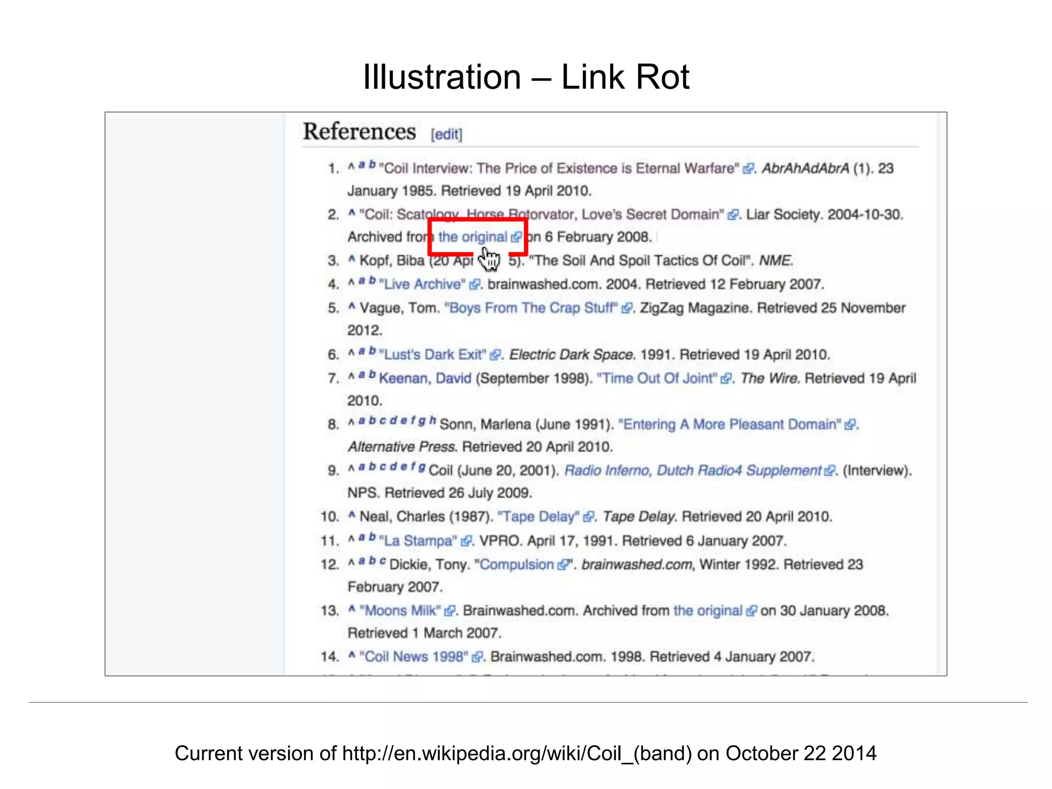Open Radio Inferno, Dutch Radio4 Supplement link

(x=693, y=471)
